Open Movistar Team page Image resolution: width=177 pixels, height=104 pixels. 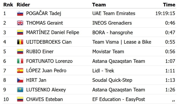tap(108, 51)
